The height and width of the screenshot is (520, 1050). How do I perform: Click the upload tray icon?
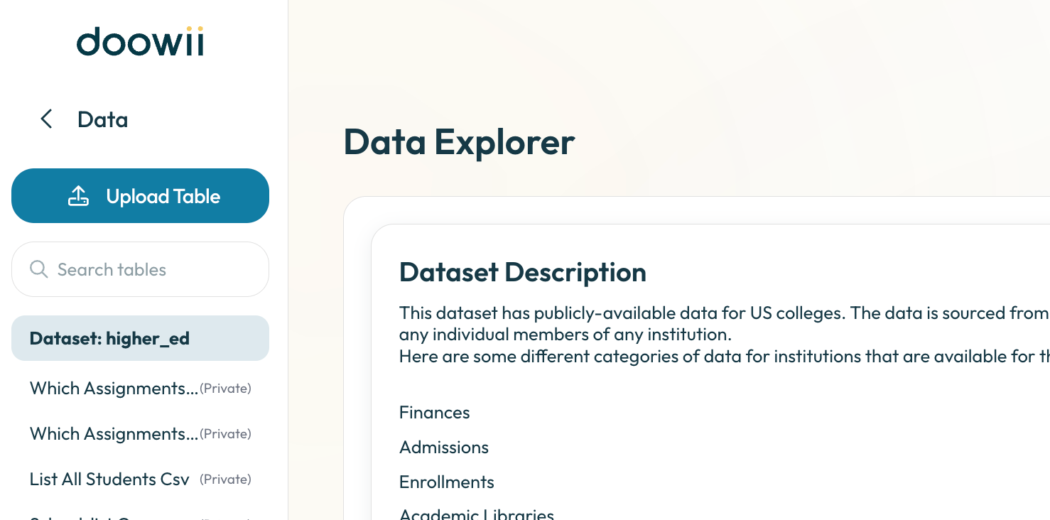pyautogui.click(x=78, y=196)
